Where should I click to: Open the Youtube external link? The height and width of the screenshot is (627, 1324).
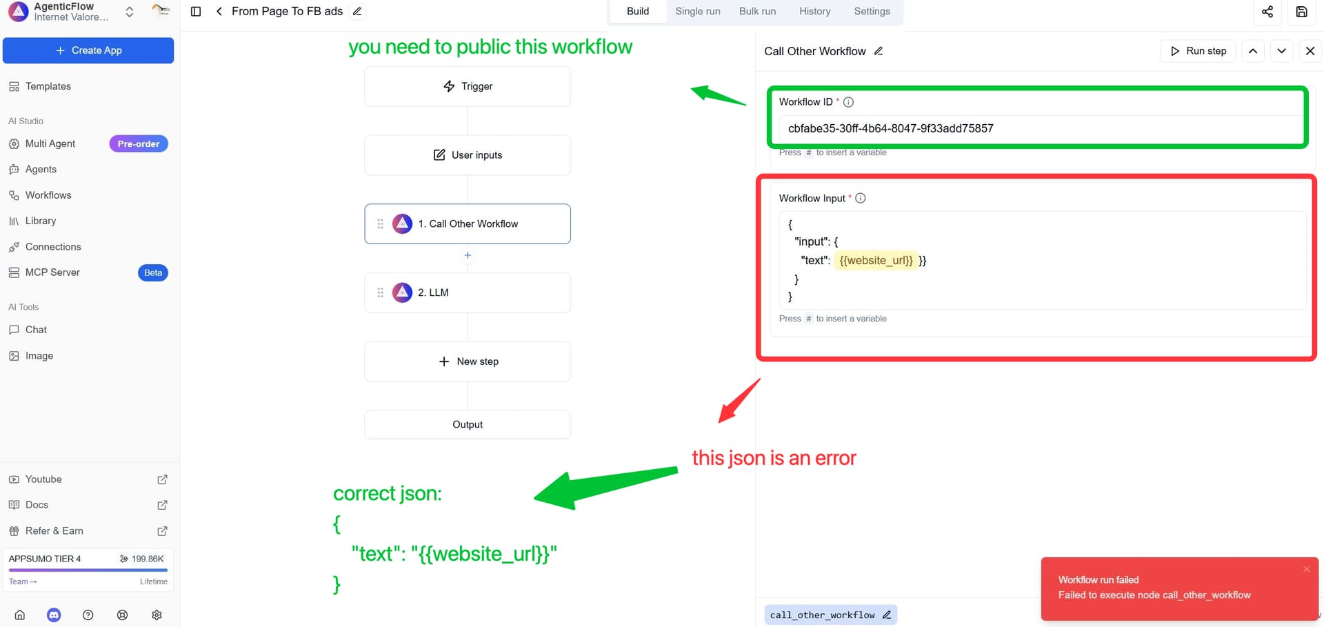(88, 479)
